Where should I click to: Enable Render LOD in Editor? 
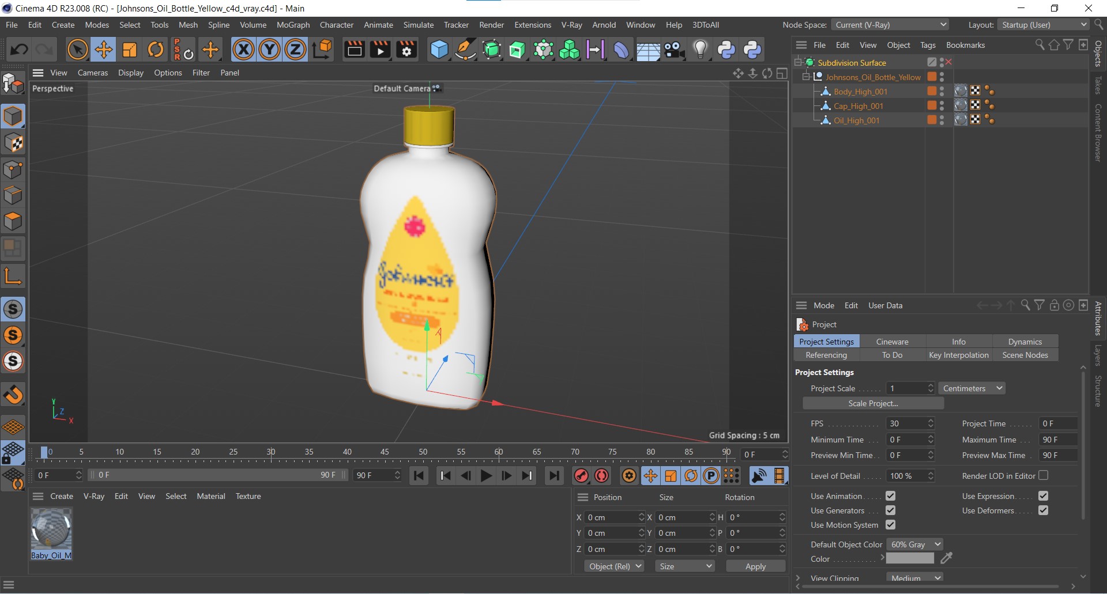point(1043,476)
